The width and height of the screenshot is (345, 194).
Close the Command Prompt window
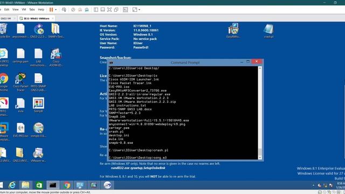pos(257,61)
